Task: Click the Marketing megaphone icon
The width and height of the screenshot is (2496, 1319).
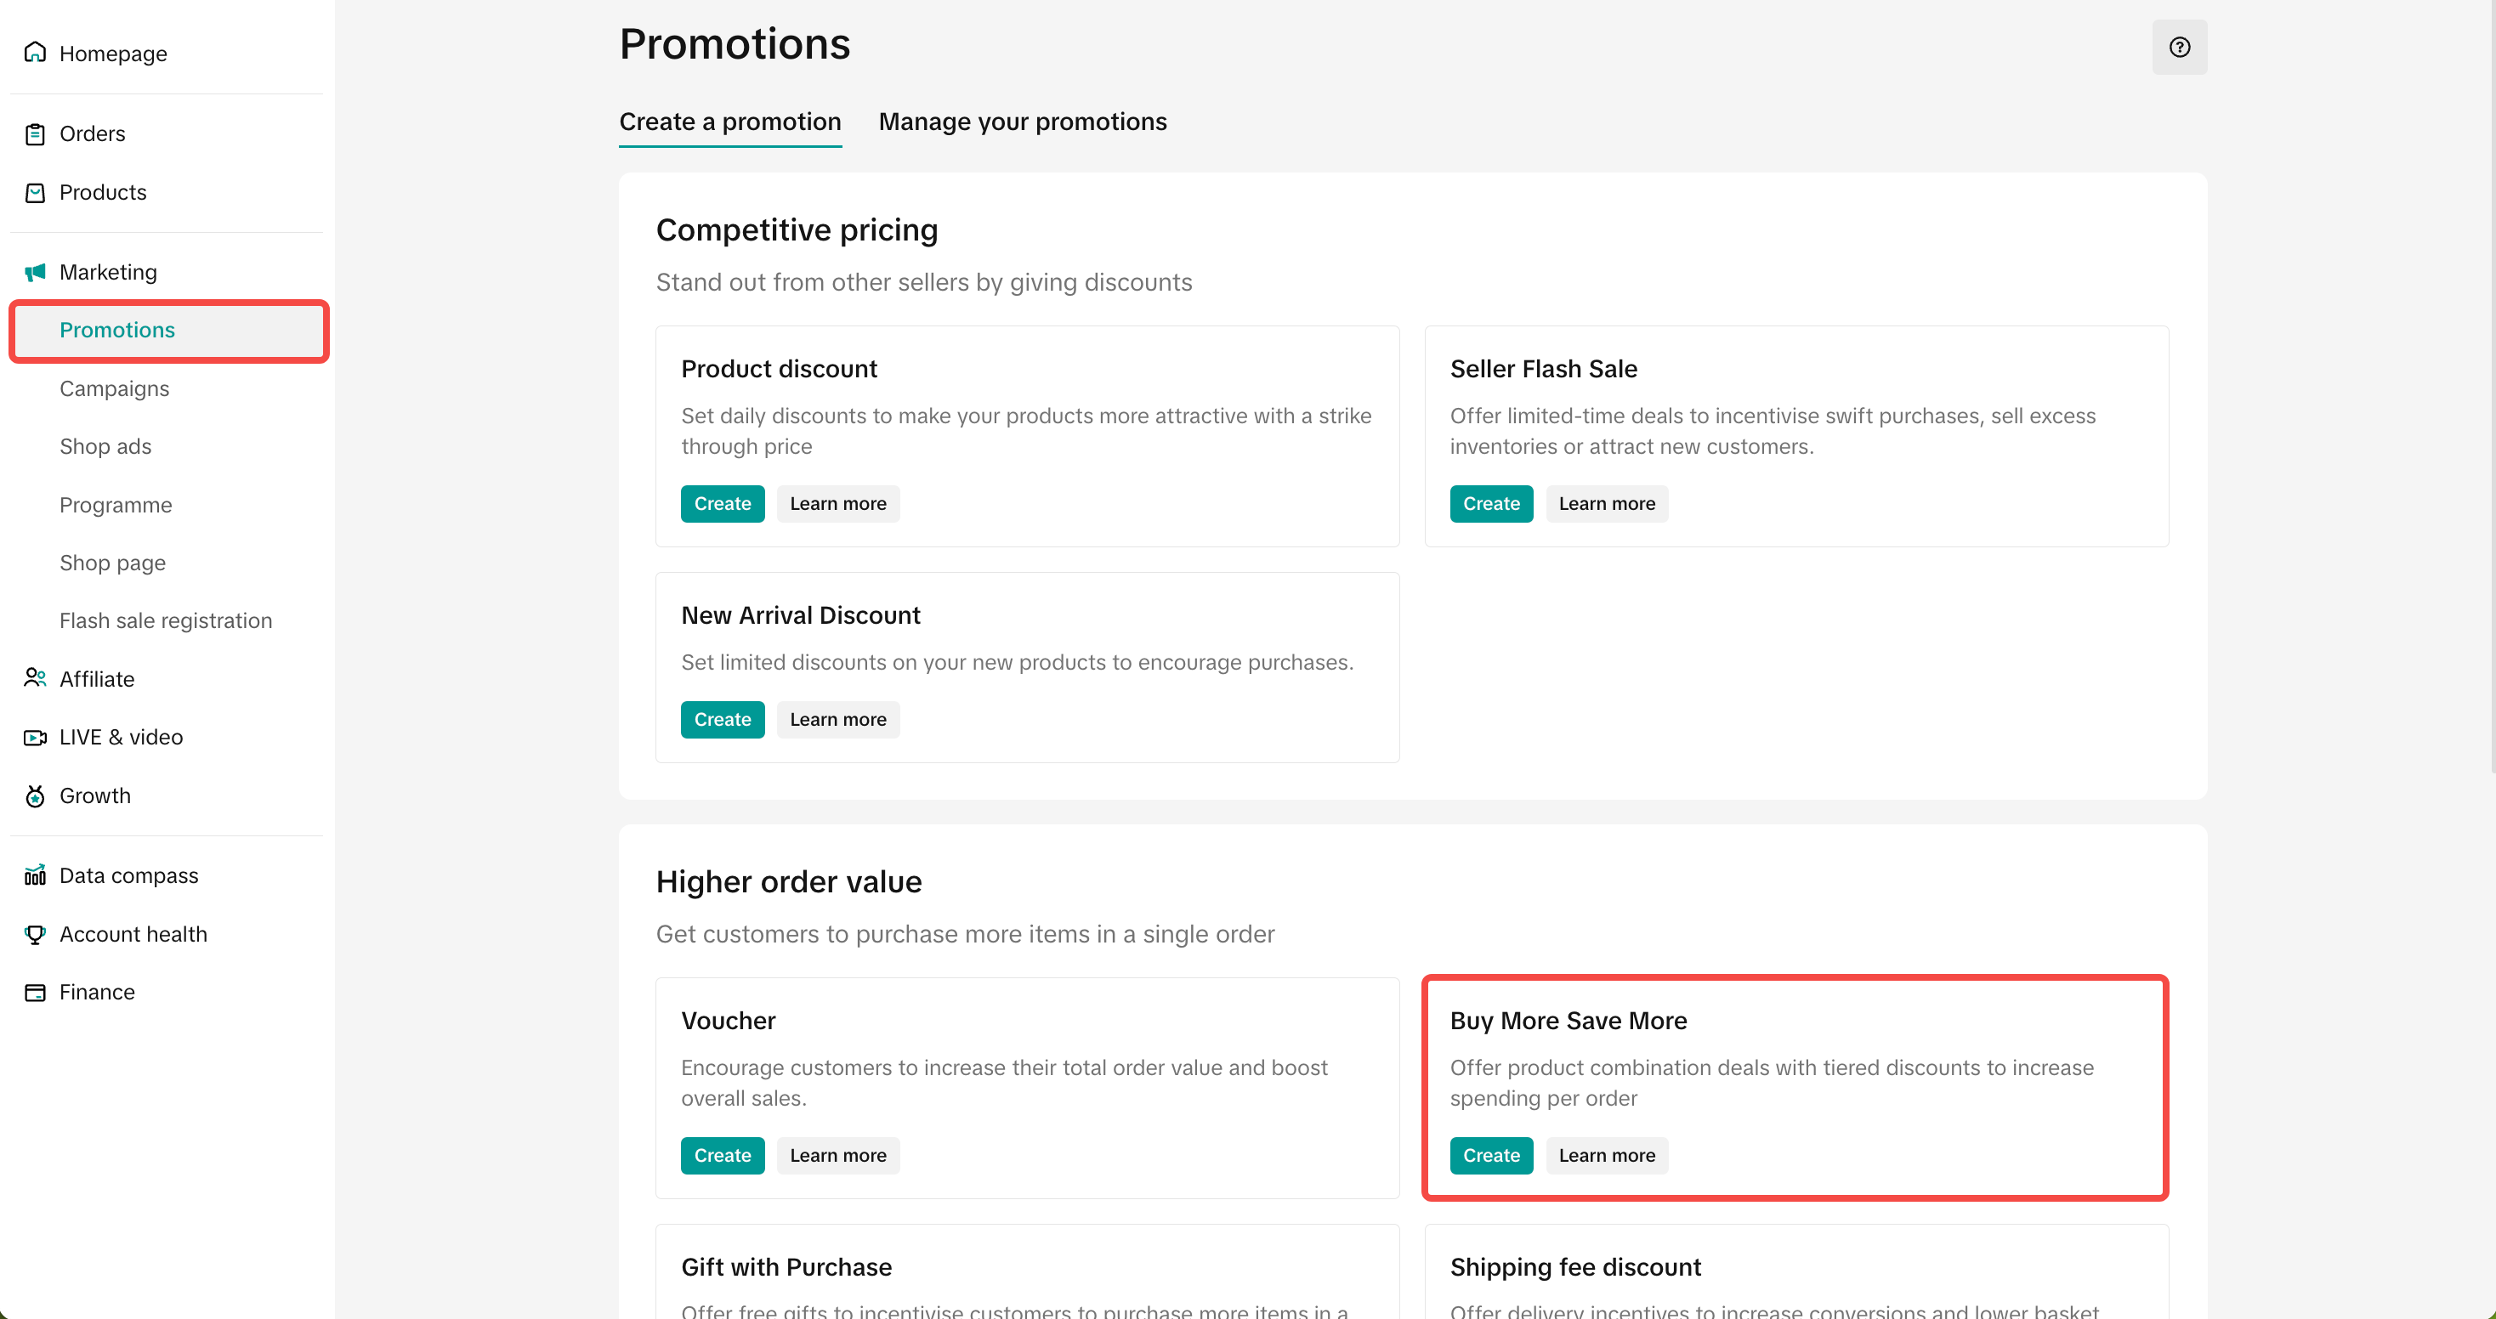Action: point(35,272)
